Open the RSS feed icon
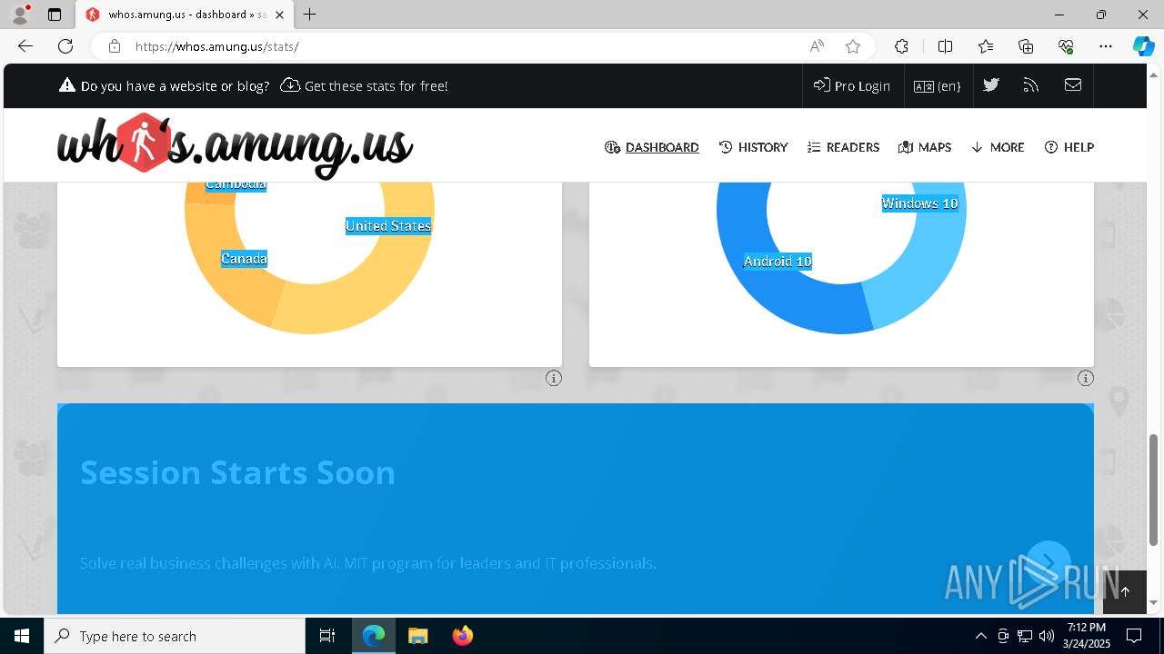The width and height of the screenshot is (1164, 654). click(1031, 84)
